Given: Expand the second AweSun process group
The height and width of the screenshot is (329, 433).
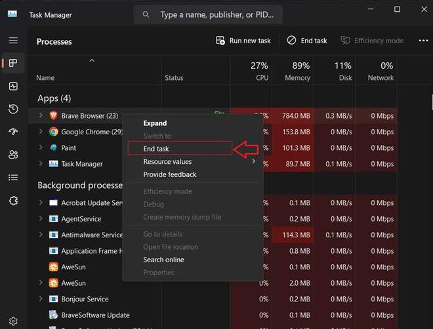Looking at the screenshot, I should click(41, 282).
